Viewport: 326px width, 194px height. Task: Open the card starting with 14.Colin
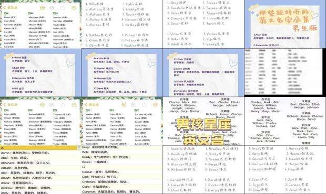pos(122,72)
